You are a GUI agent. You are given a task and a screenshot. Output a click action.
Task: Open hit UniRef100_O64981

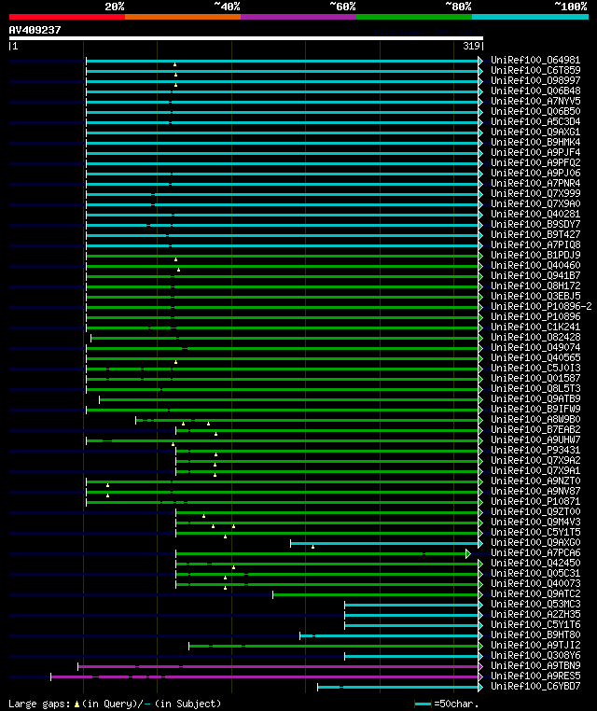(535, 61)
